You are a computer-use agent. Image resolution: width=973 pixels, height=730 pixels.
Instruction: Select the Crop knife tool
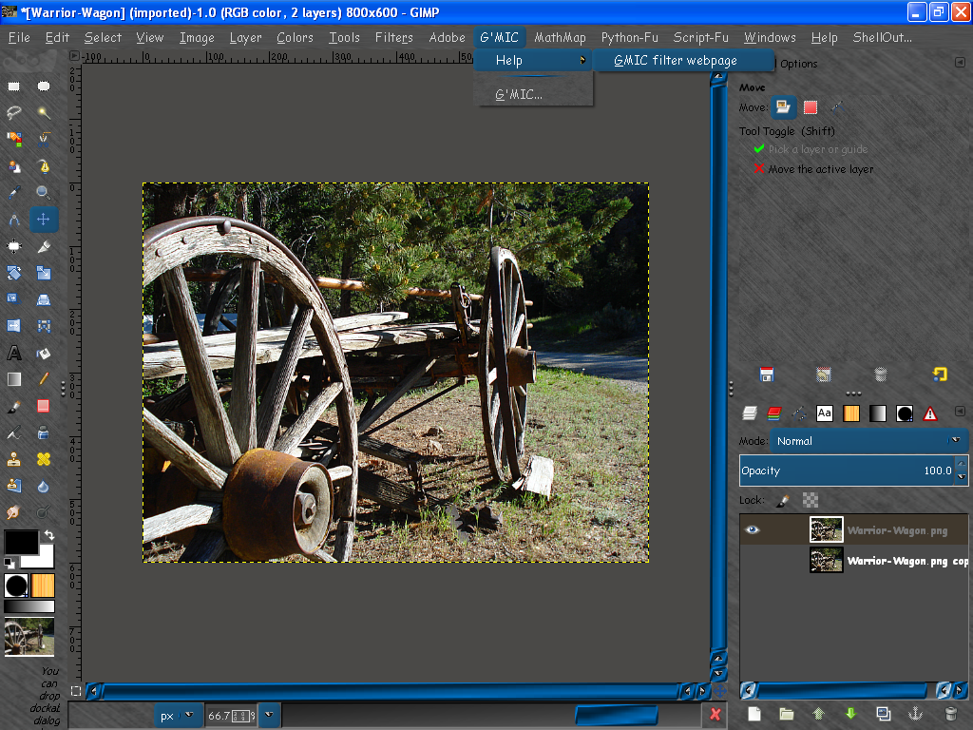(44, 246)
